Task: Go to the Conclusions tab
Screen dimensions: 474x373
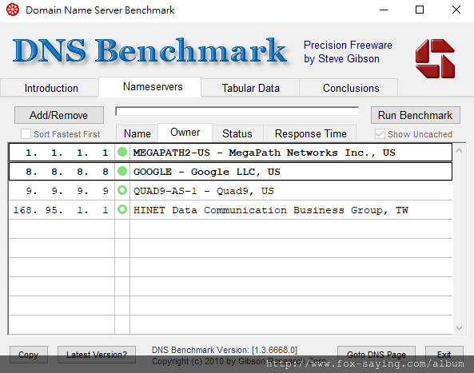Action: (x=349, y=88)
